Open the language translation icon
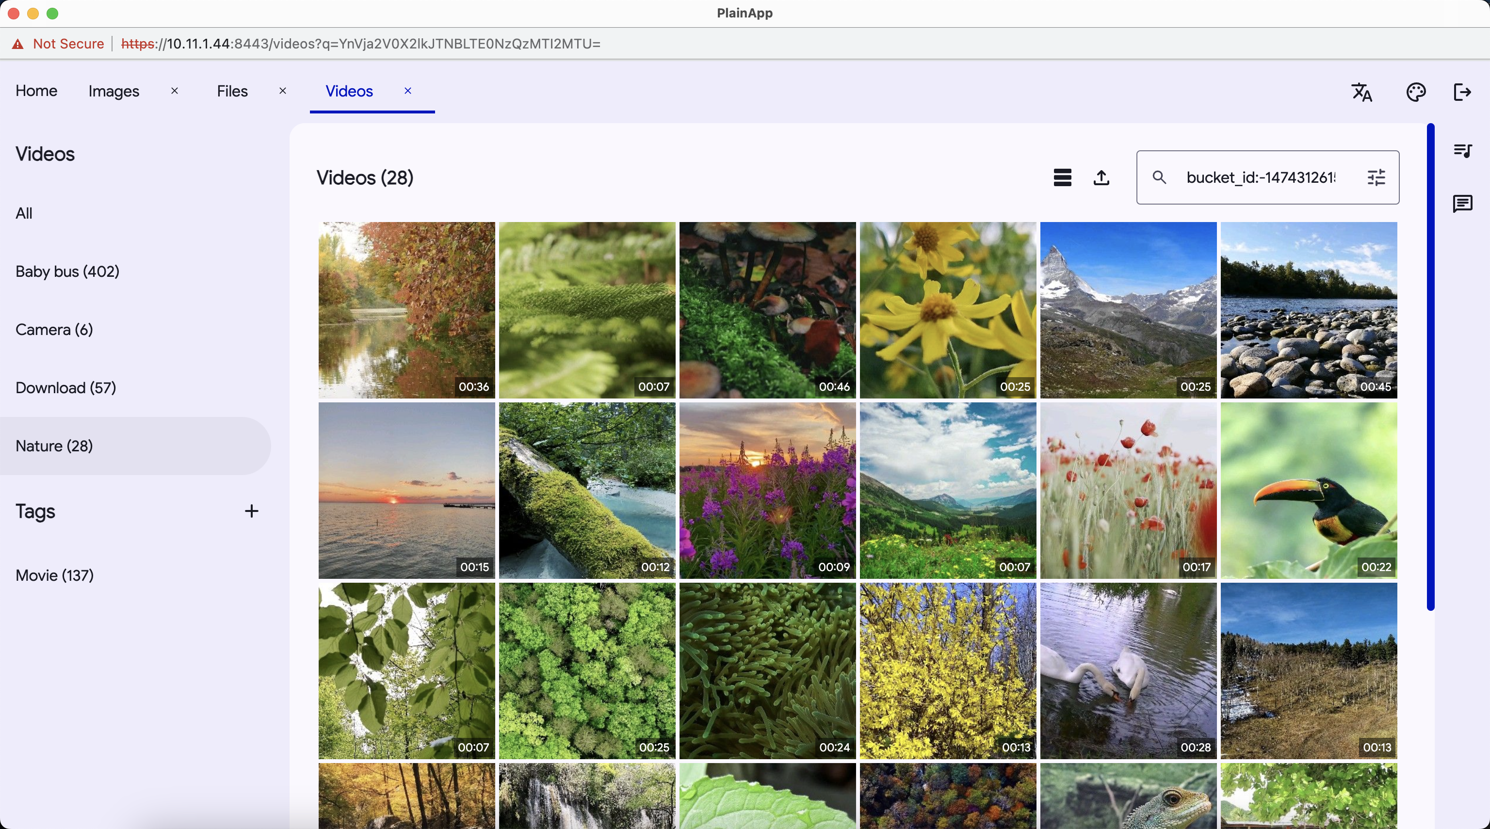This screenshot has height=829, width=1490. 1361,92
